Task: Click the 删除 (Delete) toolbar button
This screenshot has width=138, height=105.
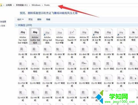Action: coord(39,19)
